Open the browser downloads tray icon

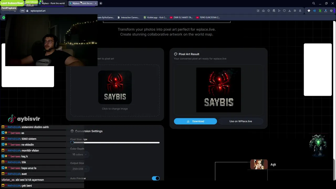(x=290, y=11)
